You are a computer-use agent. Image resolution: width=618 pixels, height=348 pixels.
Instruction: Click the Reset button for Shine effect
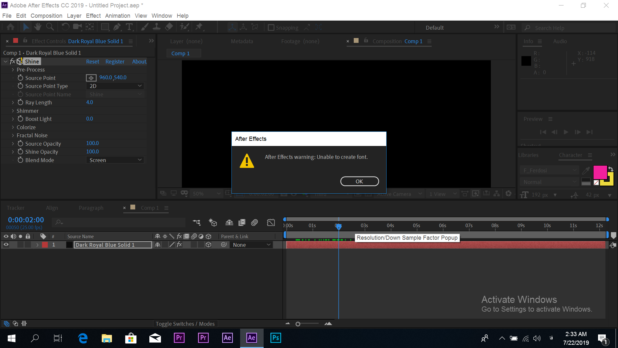(x=92, y=62)
